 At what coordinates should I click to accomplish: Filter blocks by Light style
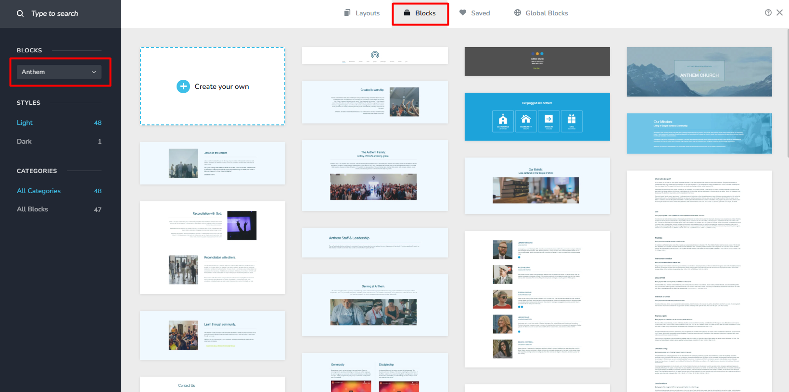point(25,122)
